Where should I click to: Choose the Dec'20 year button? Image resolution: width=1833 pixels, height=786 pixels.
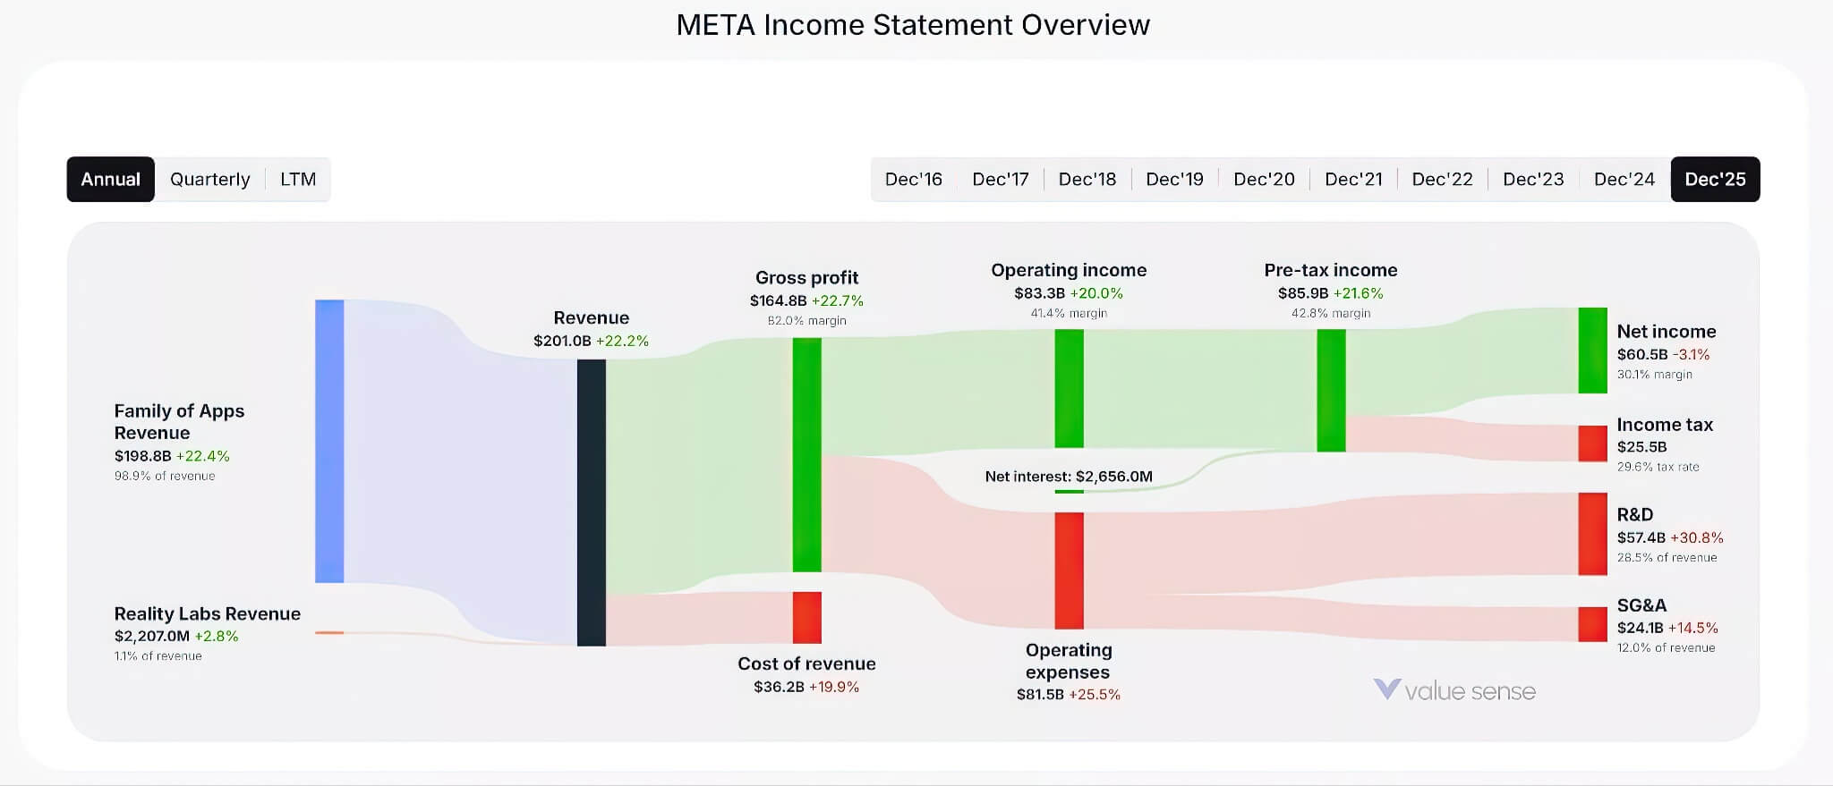(1263, 179)
